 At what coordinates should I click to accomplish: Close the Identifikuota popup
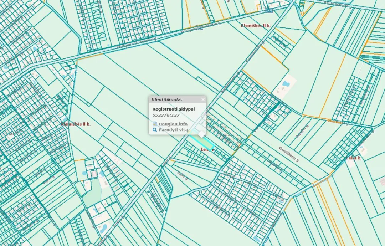[x=202, y=99]
